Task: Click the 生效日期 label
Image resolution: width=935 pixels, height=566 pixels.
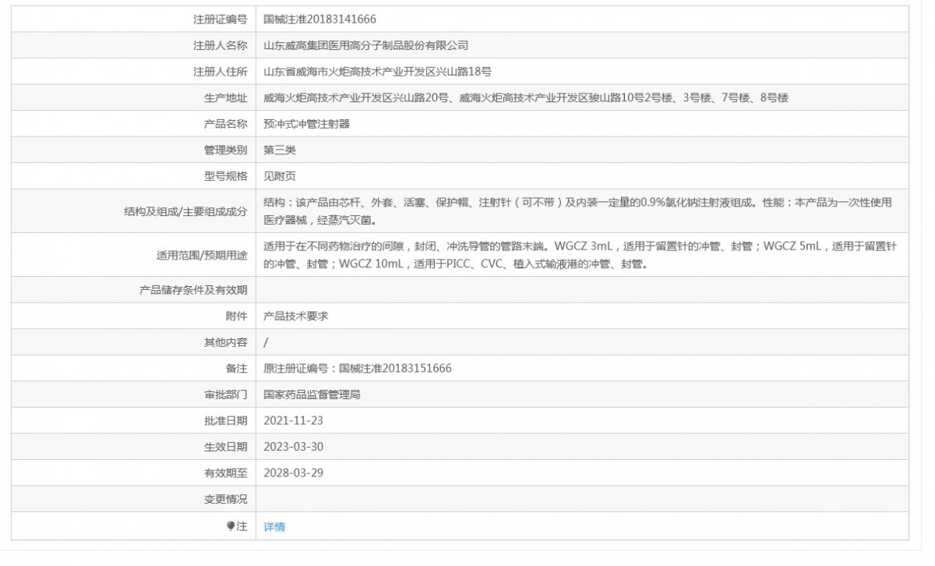Action: 226,447
